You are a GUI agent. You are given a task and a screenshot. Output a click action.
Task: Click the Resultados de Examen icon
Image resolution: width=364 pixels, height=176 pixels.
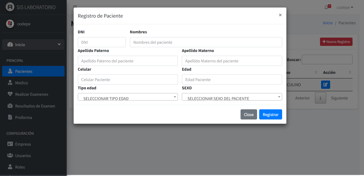pyautogui.click(x=10, y=106)
